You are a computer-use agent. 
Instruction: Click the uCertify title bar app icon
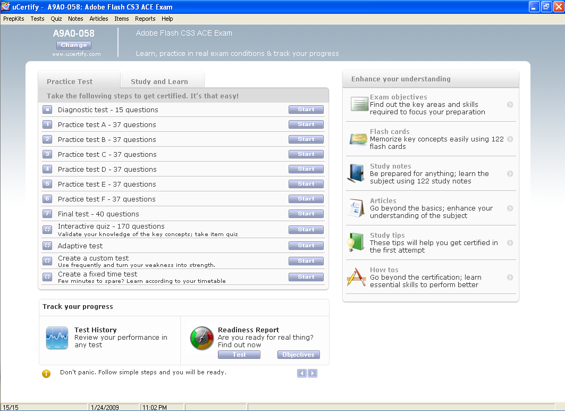click(x=6, y=6)
